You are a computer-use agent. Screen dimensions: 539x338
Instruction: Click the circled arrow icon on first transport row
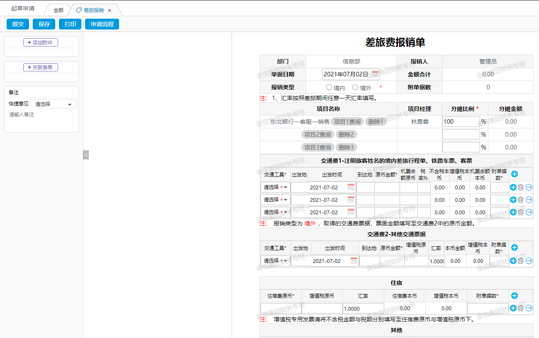tap(528, 187)
